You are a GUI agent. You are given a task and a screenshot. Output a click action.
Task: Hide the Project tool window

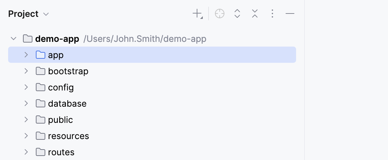click(x=290, y=14)
